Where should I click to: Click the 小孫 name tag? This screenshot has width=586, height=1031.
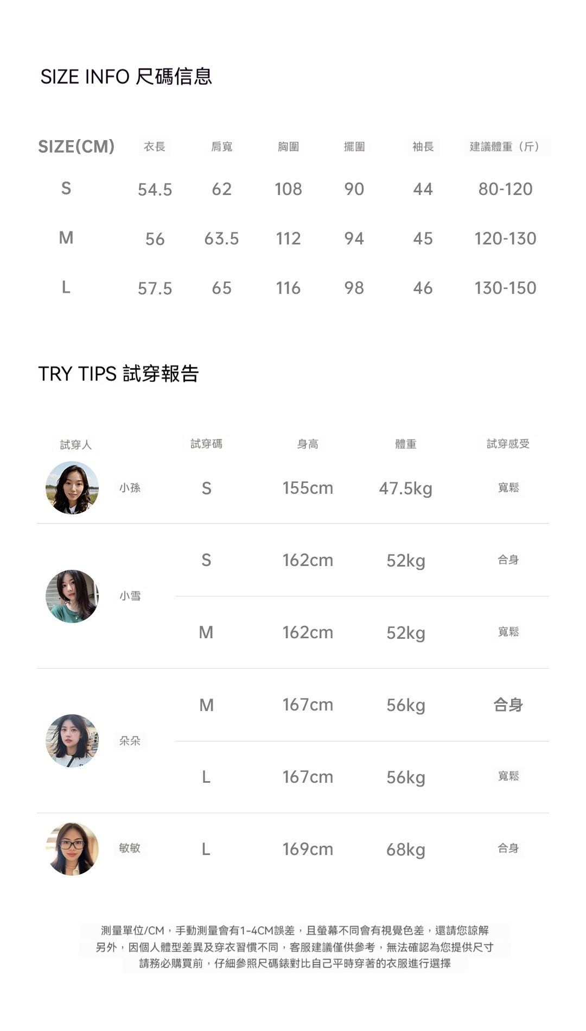click(130, 488)
